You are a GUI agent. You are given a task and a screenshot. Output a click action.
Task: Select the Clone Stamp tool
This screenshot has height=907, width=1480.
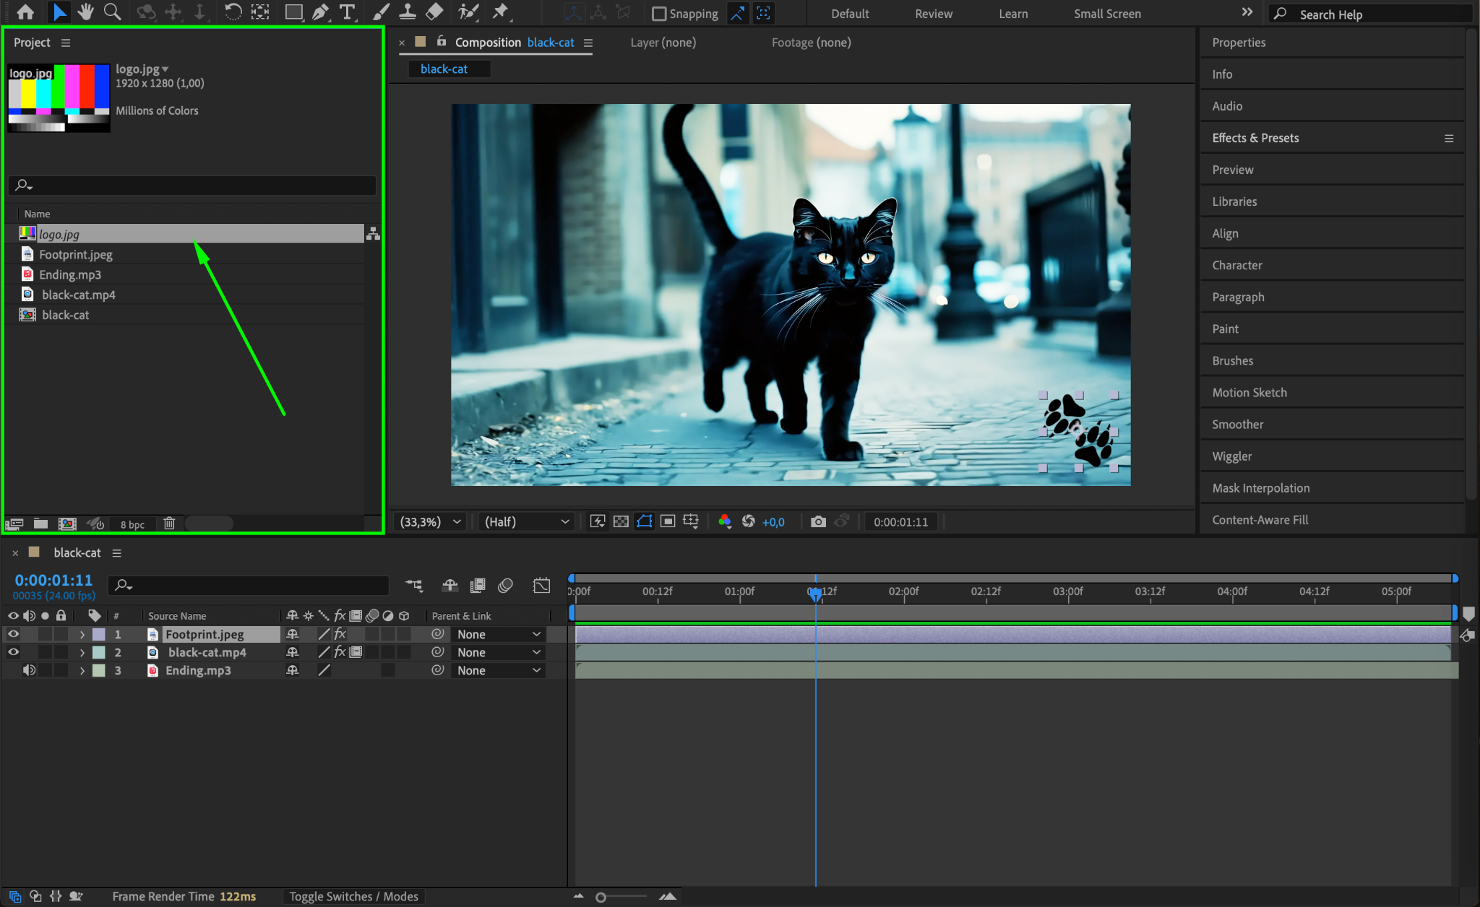pyautogui.click(x=408, y=12)
